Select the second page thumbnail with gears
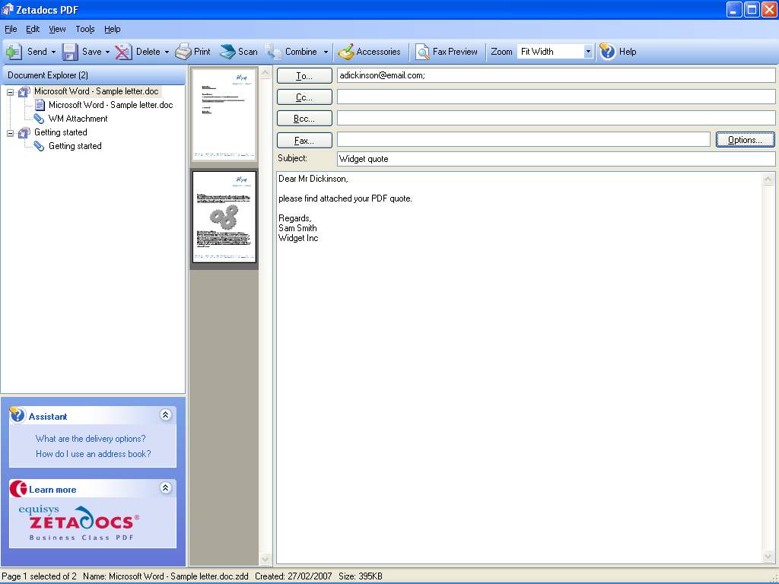 point(224,217)
